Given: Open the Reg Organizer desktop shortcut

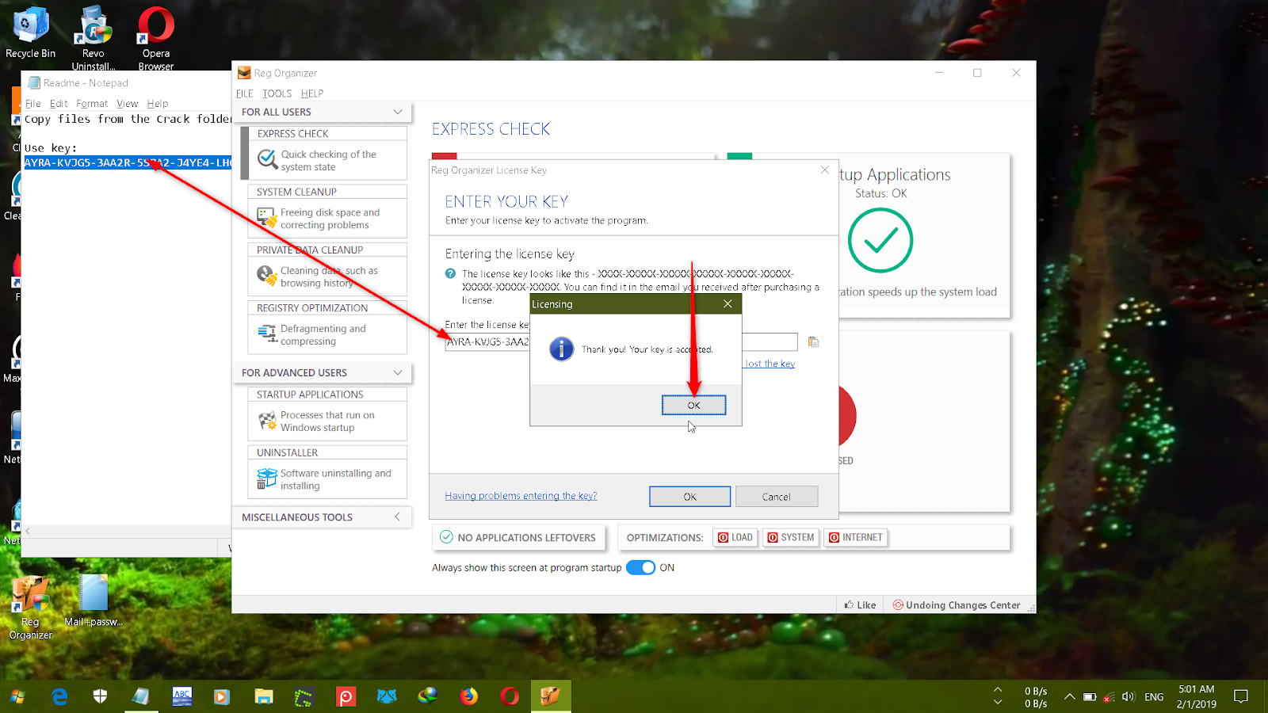Looking at the screenshot, I should pyautogui.click(x=30, y=608).
